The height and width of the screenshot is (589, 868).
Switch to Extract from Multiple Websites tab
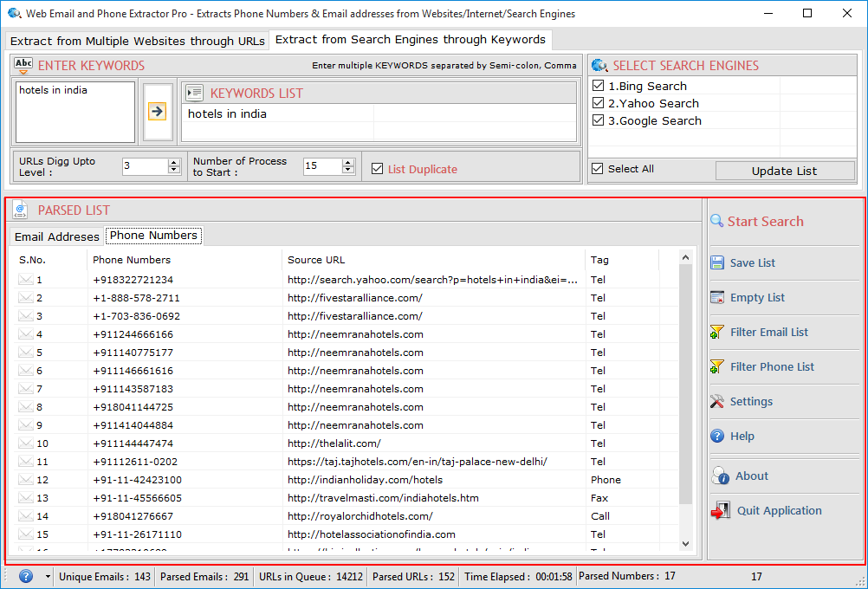pyautogui.click(x=137, y=41)
